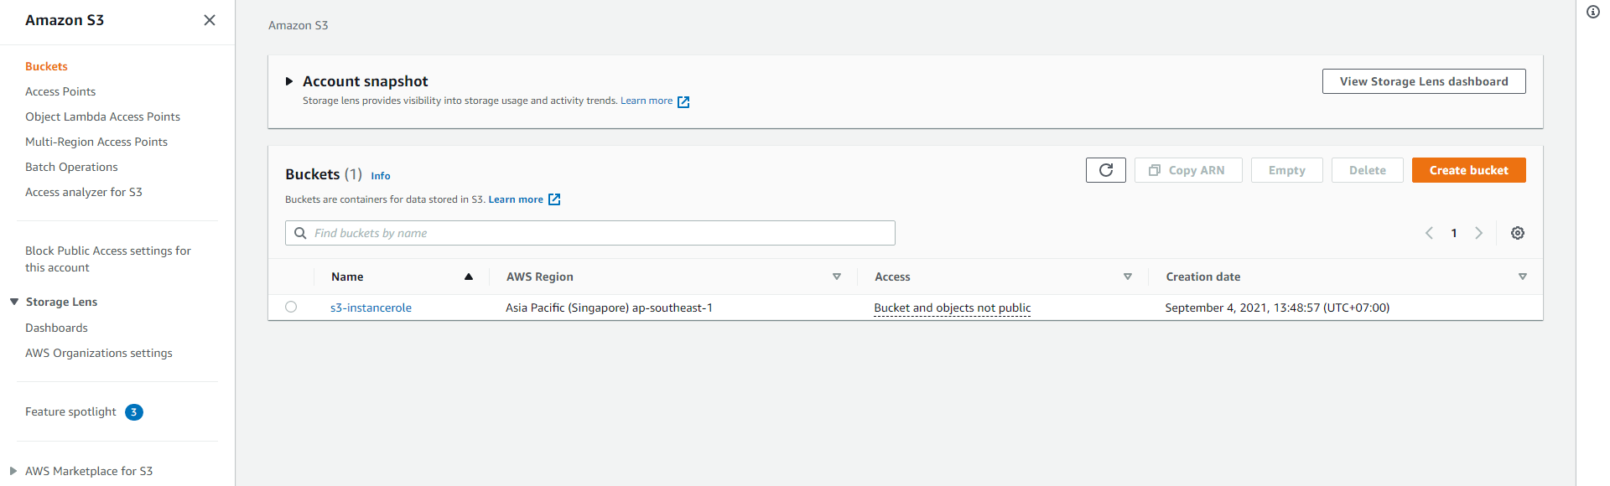This screenshot has height=486, width=1610.
Task: Click the Delete bucket button
Action: pos(1367,170)
